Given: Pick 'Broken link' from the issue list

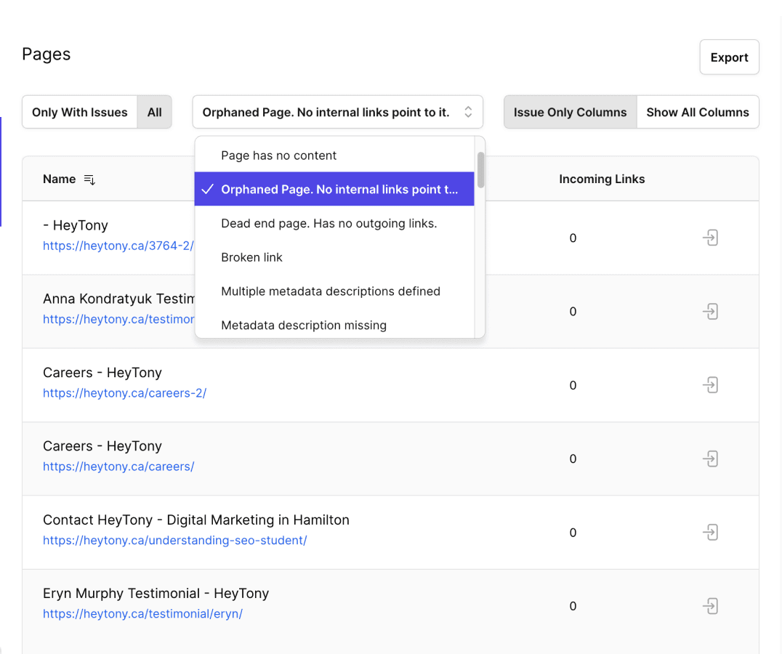Looking at the screenshot, I should coord(251,257).
